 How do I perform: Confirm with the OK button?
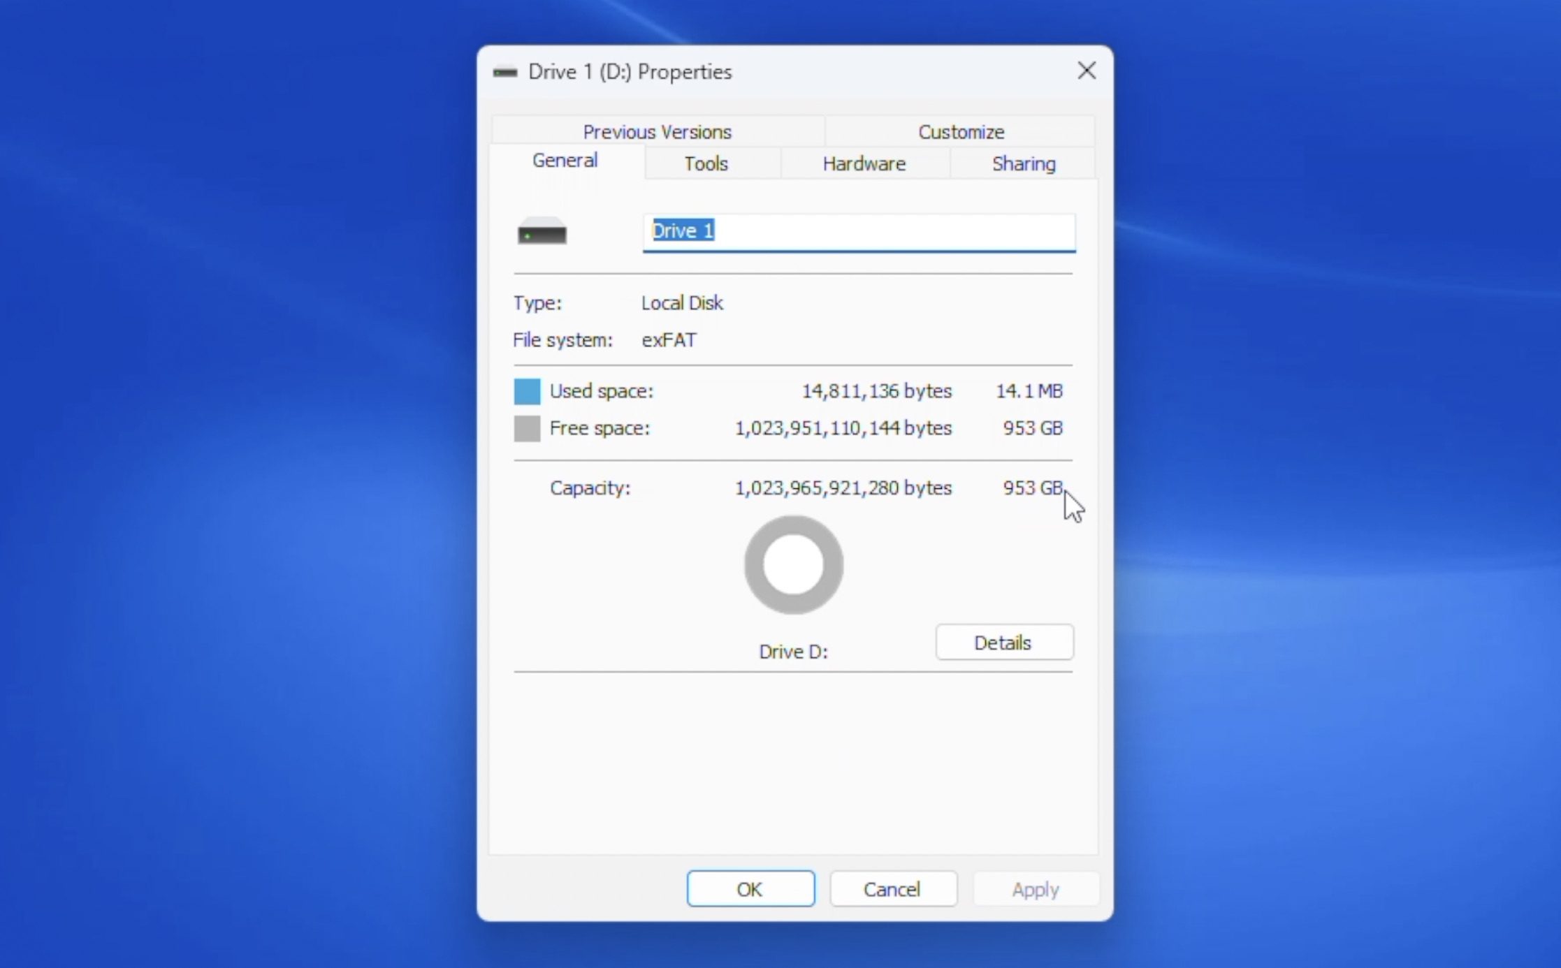(750, 888)
